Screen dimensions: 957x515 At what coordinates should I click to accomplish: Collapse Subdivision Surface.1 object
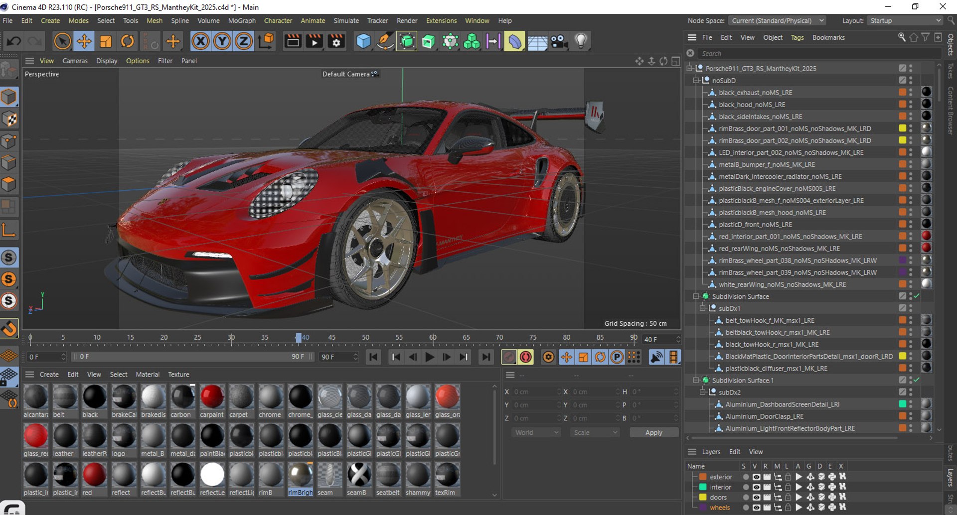[x=696, y=380]
